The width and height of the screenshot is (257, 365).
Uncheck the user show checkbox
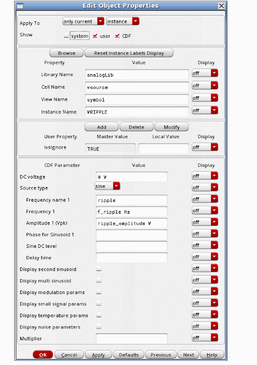[x=95, y=35]
